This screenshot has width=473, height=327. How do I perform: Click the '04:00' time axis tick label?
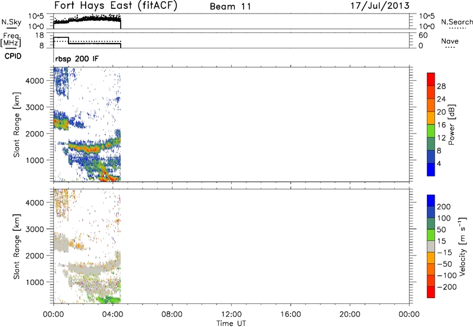pyautogui.click(x=113, y=315)
